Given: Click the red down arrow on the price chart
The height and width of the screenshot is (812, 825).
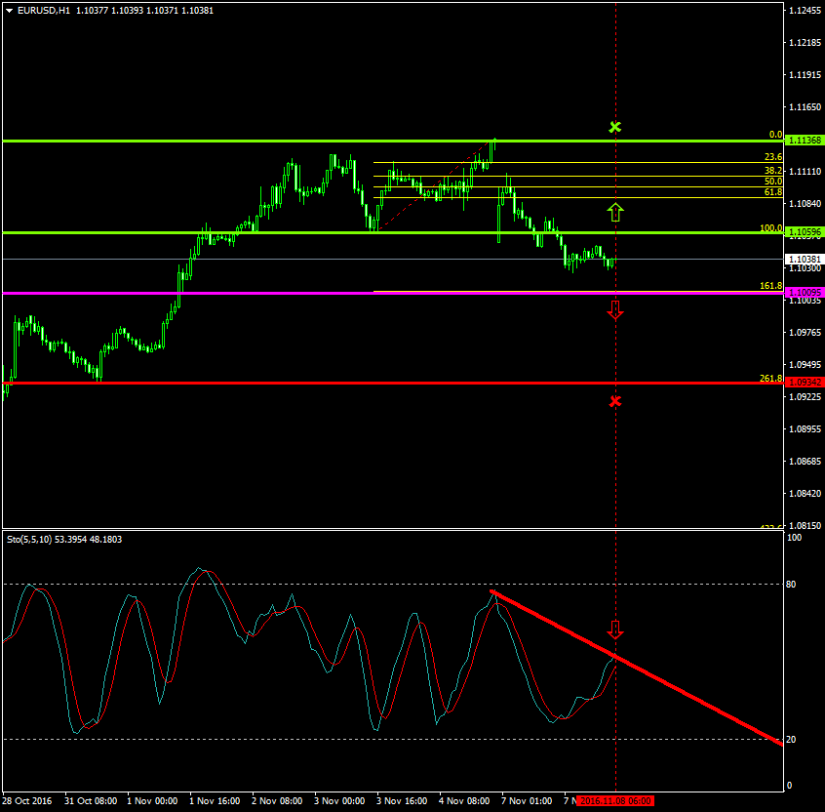Looking at the screenshot, I should click(614, 310).
